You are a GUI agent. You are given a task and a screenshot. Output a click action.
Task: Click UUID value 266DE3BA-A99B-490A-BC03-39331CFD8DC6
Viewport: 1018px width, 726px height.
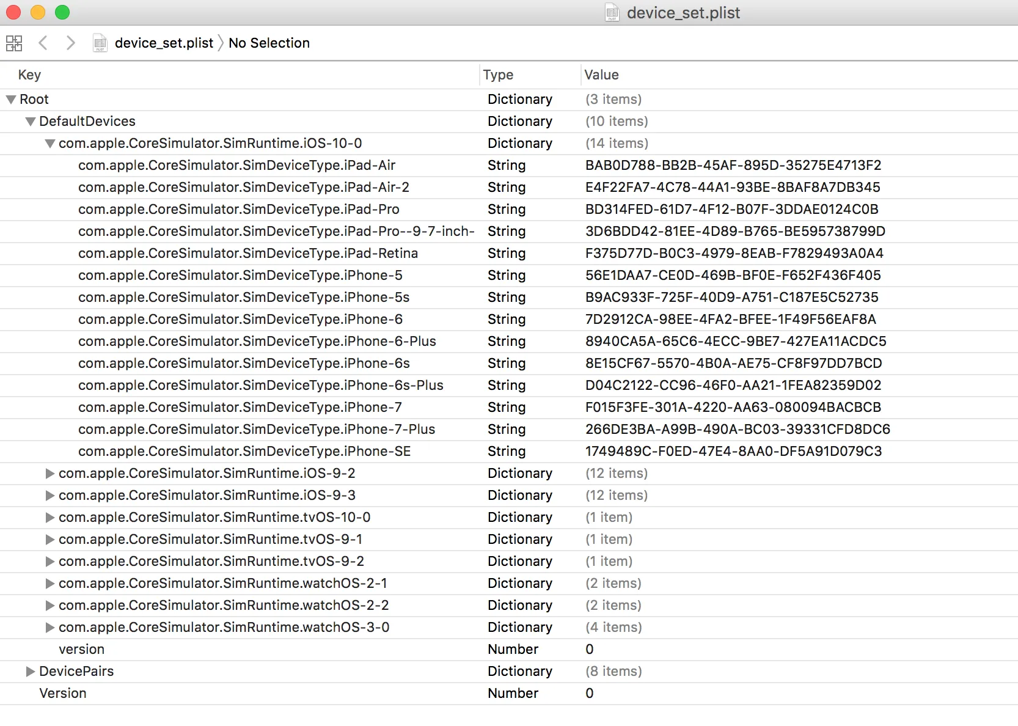tap(738, 429)
